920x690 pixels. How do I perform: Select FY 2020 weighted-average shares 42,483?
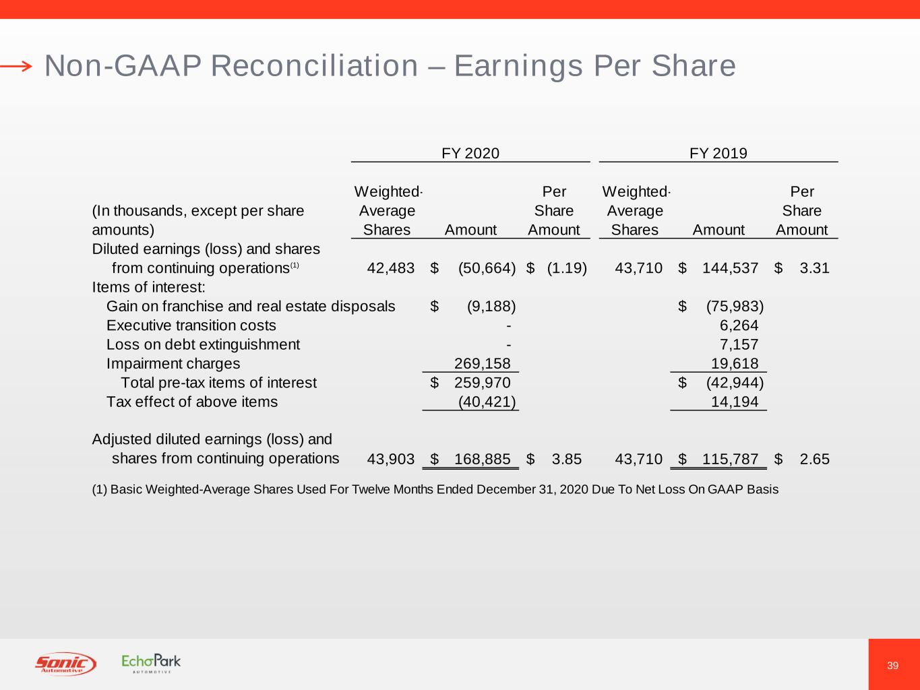click(x=390, y=268)
